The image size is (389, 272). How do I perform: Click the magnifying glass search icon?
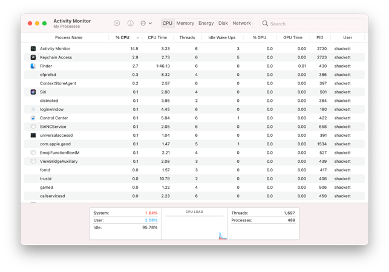click(x=265, y=24)
